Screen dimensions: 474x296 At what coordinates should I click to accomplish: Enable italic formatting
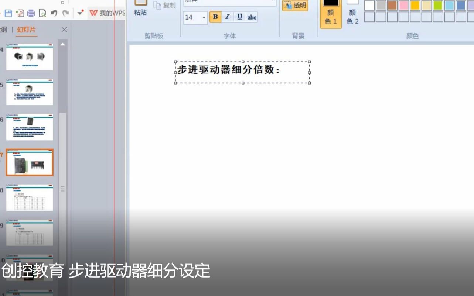(x=227, y=17)
